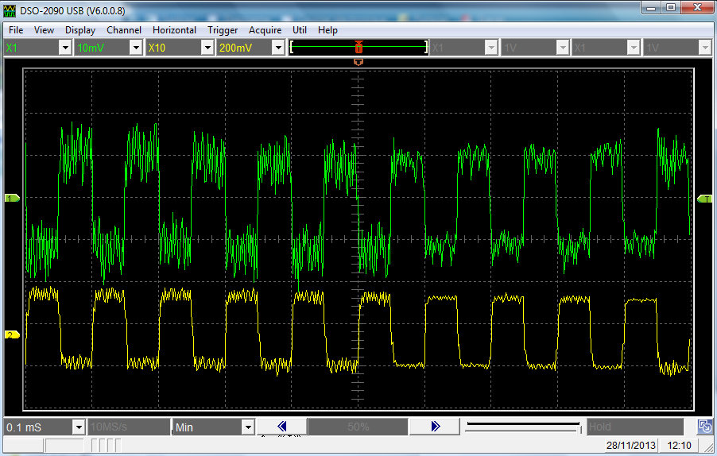Open the 0.1 mS timebase dropdown
This screenshot has height=456, width=717.
[78, 427]
